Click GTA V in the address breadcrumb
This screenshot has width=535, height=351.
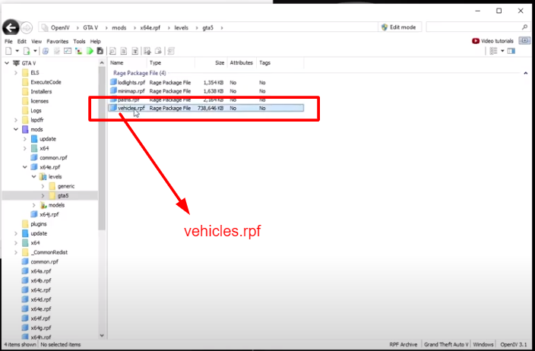pyautogui.click(x=90, y=27)
